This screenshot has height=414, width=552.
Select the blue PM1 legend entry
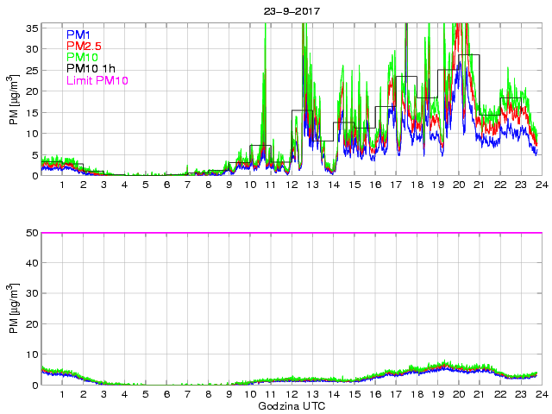[x=78, y=34]
